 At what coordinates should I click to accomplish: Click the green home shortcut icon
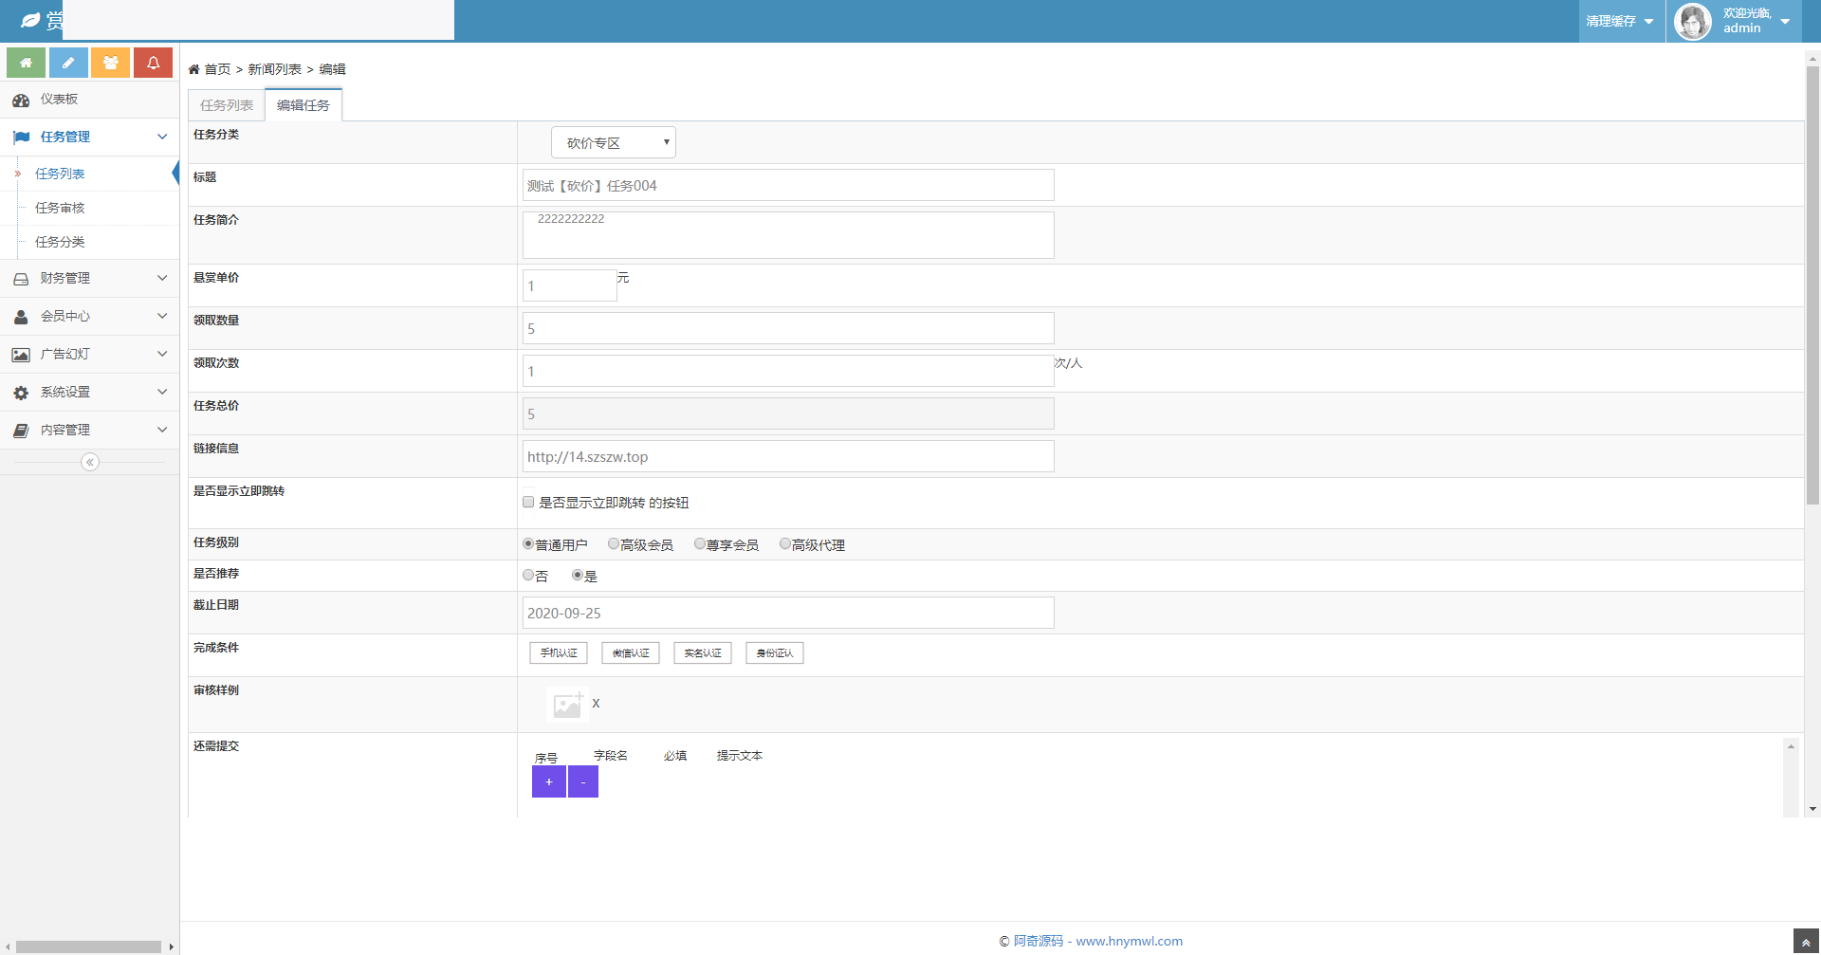(26, 63)
